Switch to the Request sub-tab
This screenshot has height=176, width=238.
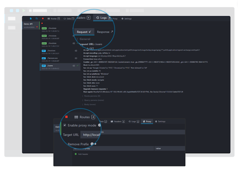point(84,32)
